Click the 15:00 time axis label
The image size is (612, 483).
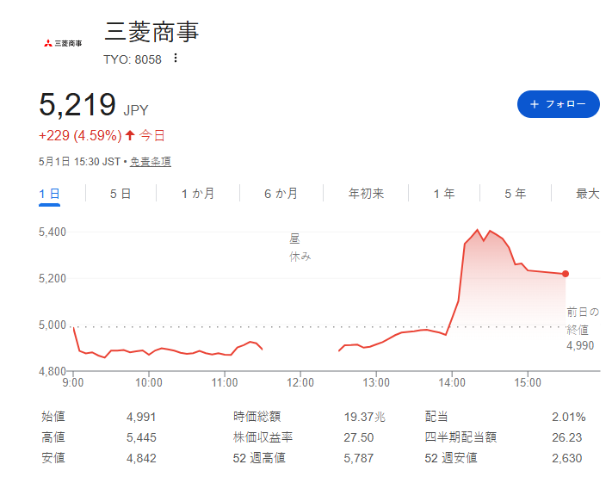coord(528,382)
